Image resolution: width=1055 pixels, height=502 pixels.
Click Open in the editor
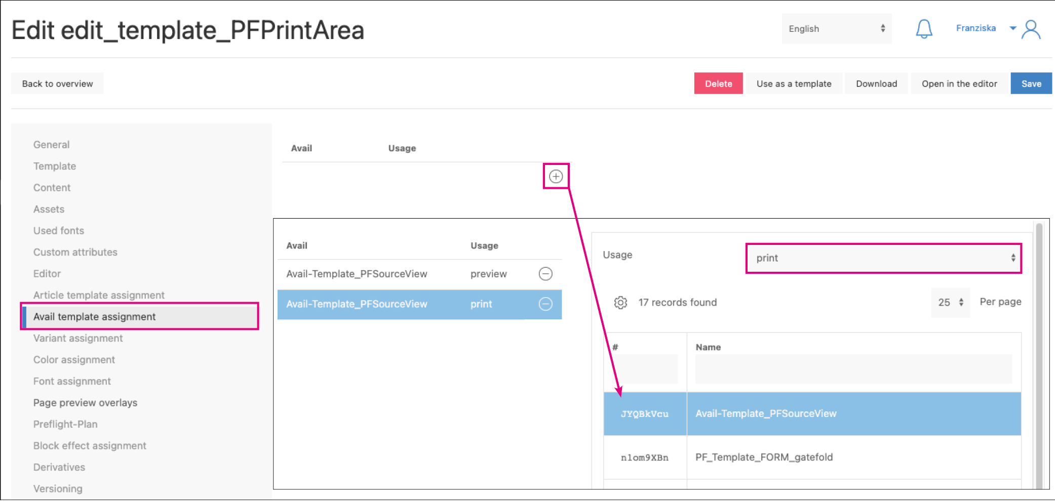click(x=959, y=83)
